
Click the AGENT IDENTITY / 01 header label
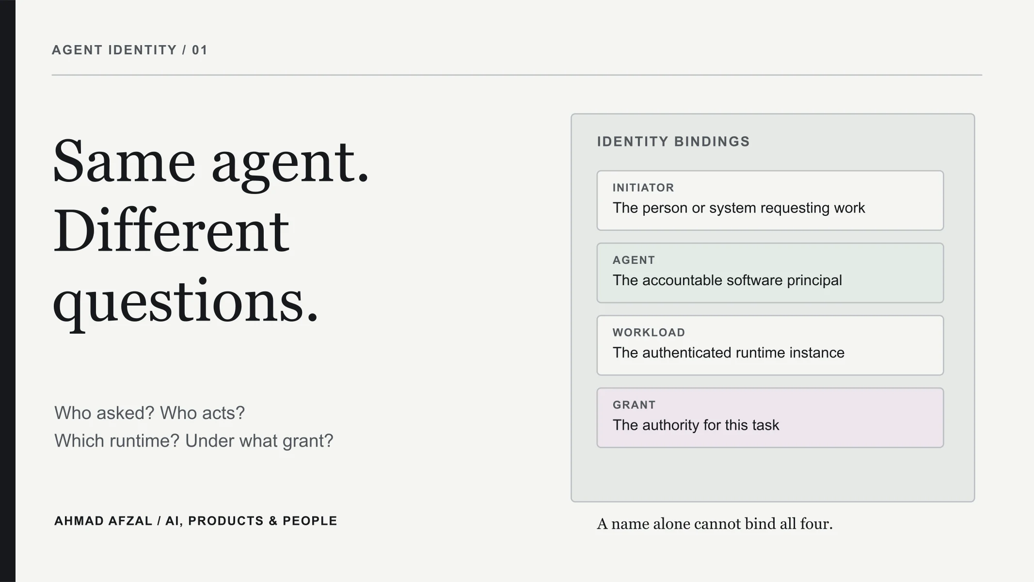[x=130, y=50]
